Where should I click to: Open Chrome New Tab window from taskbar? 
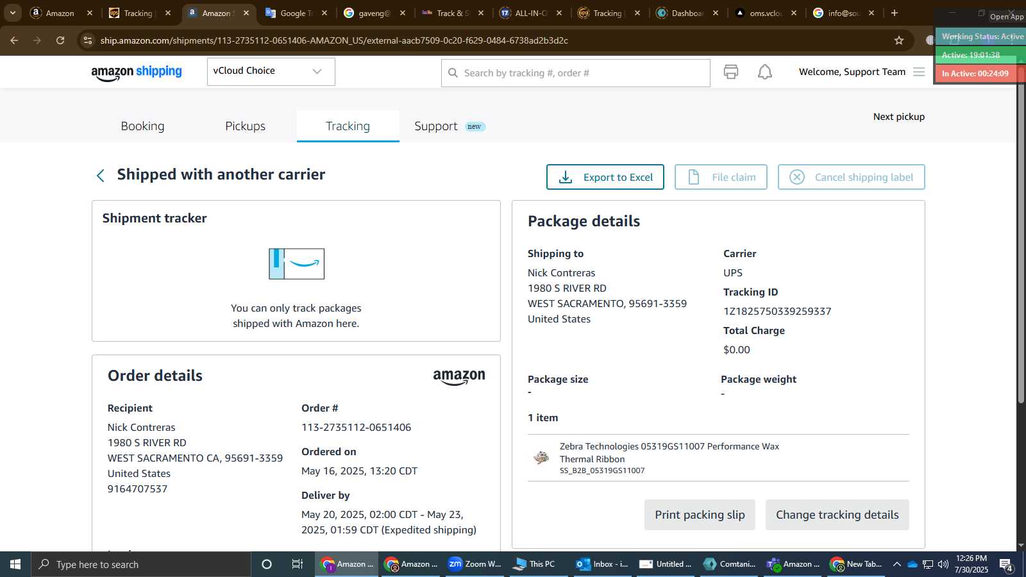tap(856, 564)
